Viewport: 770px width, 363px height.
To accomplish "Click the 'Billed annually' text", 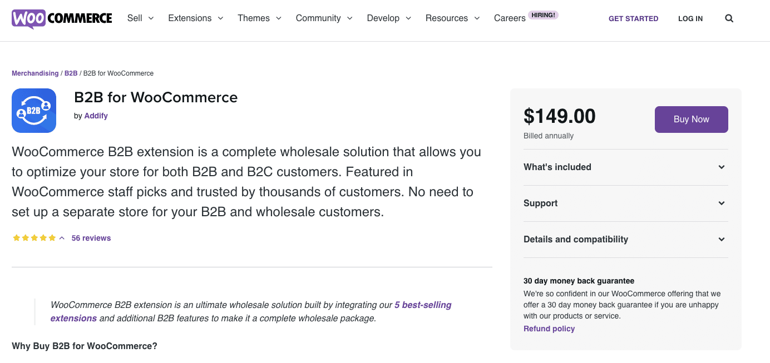I will point(549,136).
